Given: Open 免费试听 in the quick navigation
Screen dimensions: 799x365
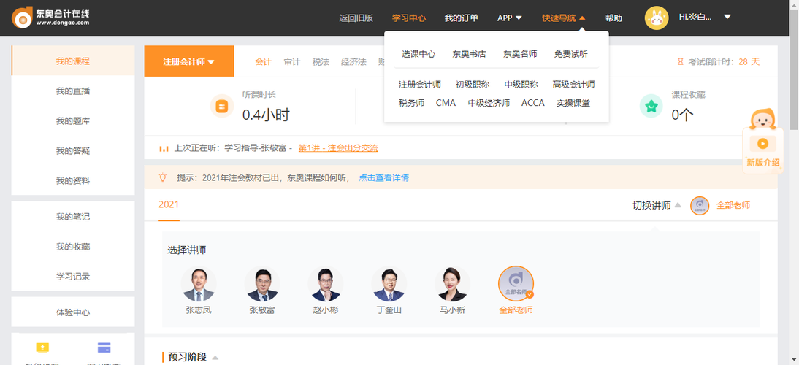Looking at the screenshot, I should point(571,54).
